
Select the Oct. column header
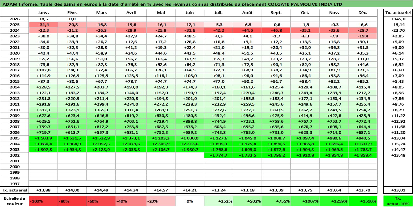point(305,13)
